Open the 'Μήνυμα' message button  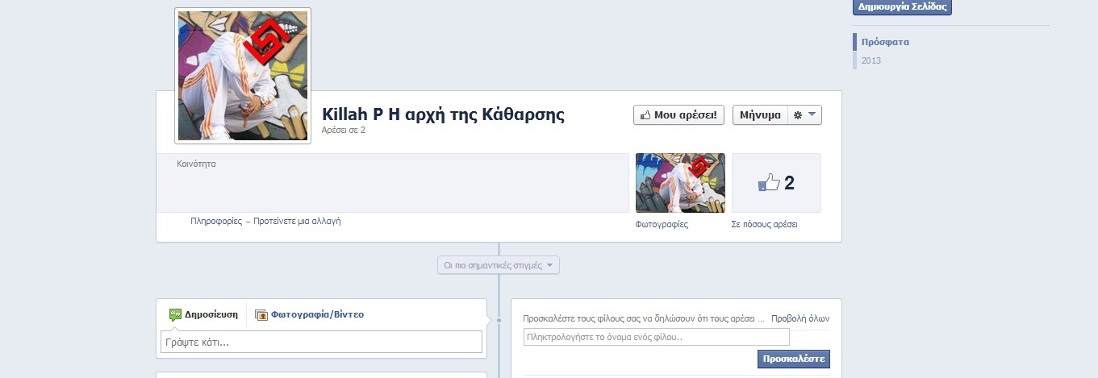point(760,115)
